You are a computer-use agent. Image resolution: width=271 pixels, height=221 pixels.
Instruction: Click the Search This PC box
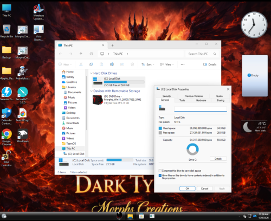pyautogui.click(x=202, y=54)
